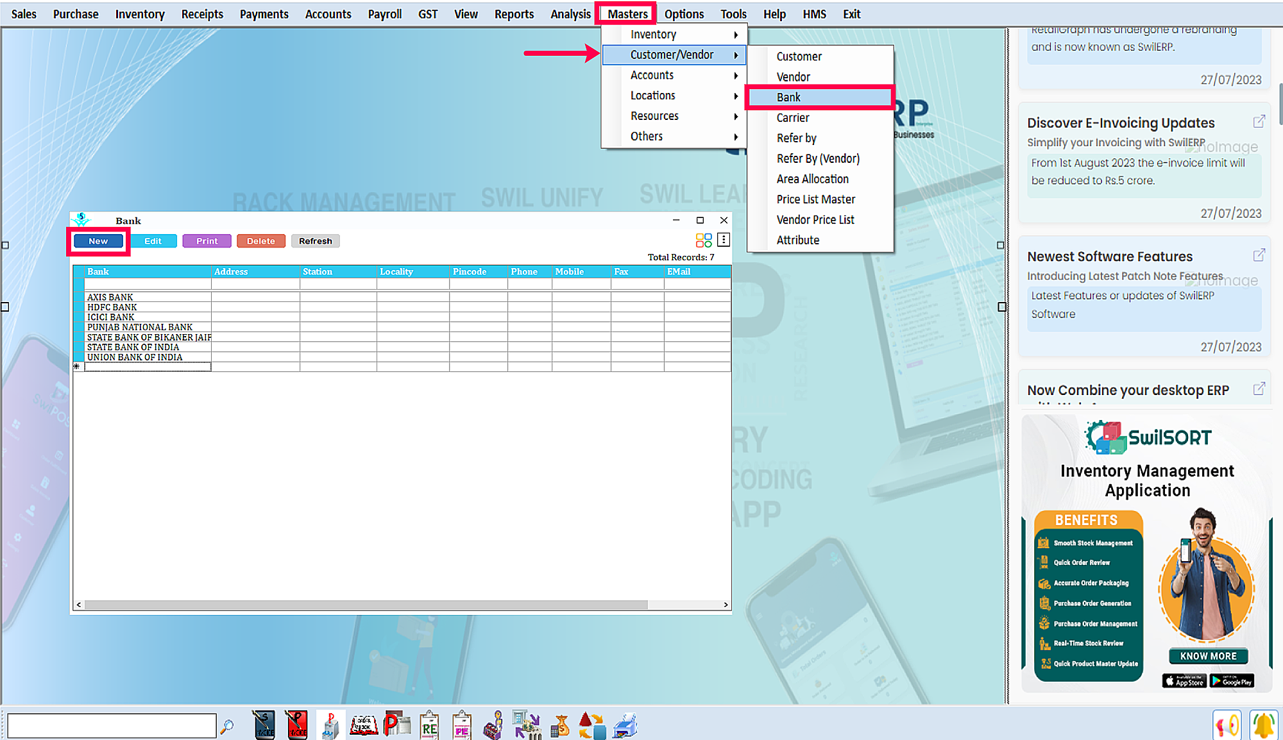Viewport: 1283px width, 740px height.
Task: Click the Delete button in Bank window
Action: click(260, 241)
